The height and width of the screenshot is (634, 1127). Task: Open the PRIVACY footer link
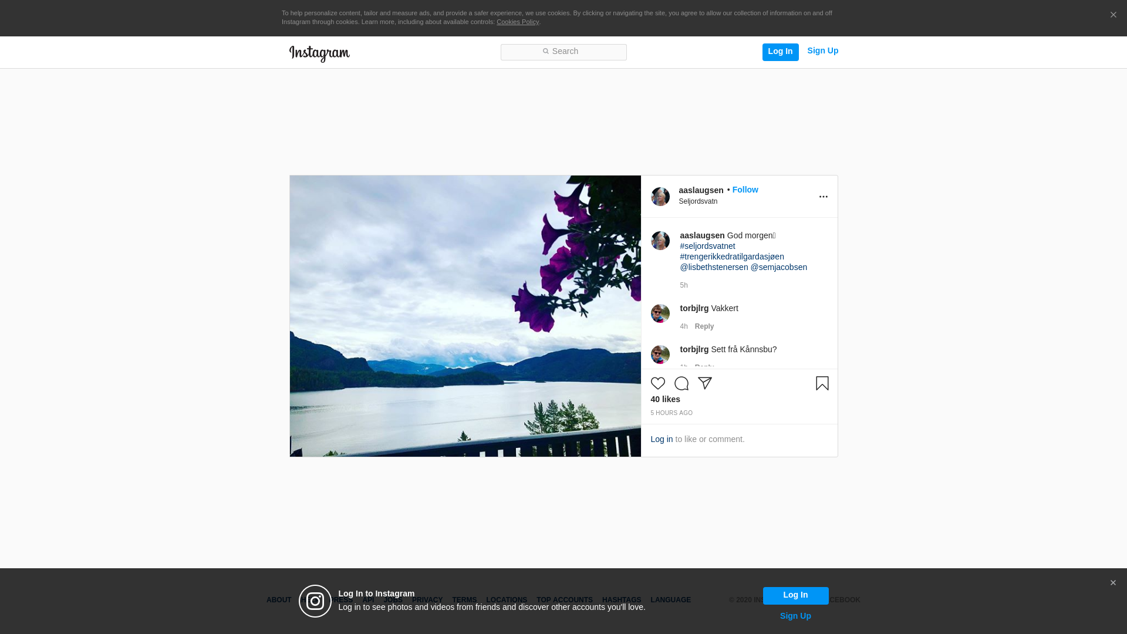click(427, 600)
